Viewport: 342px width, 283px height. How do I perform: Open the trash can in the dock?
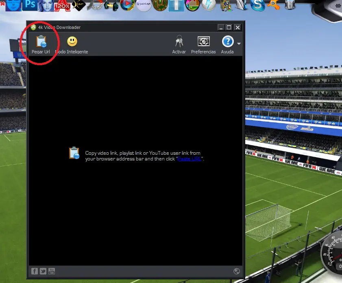[290, 4]
